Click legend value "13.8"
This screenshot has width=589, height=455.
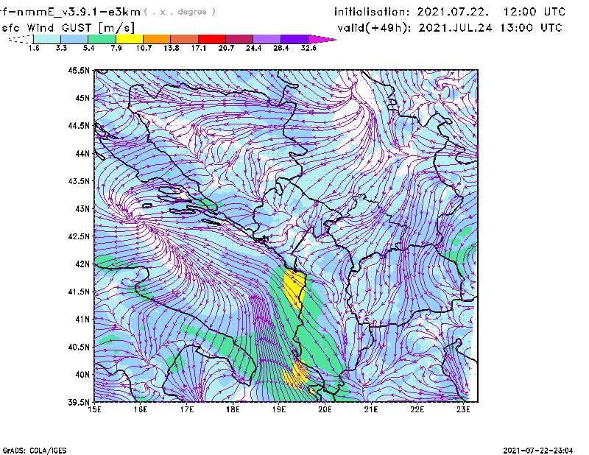click(x=172, y=48)
